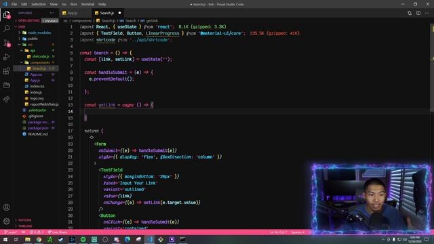Open the Manage gear icon
This screenshot has height=244, width=434.
point(7,221)
